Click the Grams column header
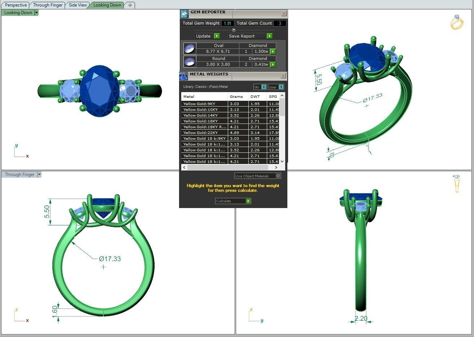 (x=238, y=96)
